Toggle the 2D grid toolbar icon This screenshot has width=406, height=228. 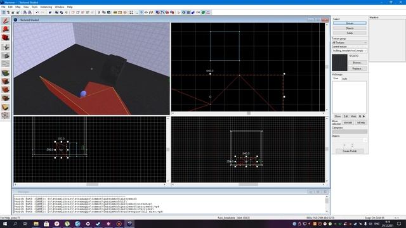[4, 13]
